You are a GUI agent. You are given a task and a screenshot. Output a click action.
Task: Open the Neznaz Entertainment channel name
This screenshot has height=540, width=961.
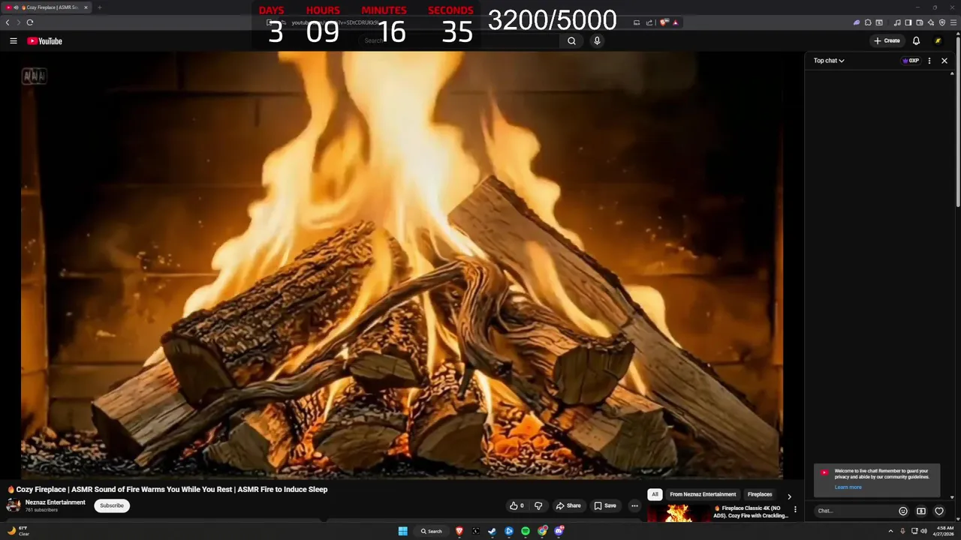tap(56, 502)
